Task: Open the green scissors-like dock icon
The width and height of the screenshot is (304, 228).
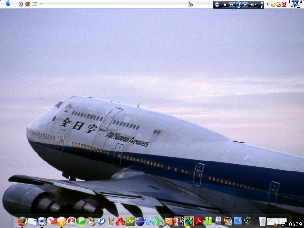Action: click(160, 221)
